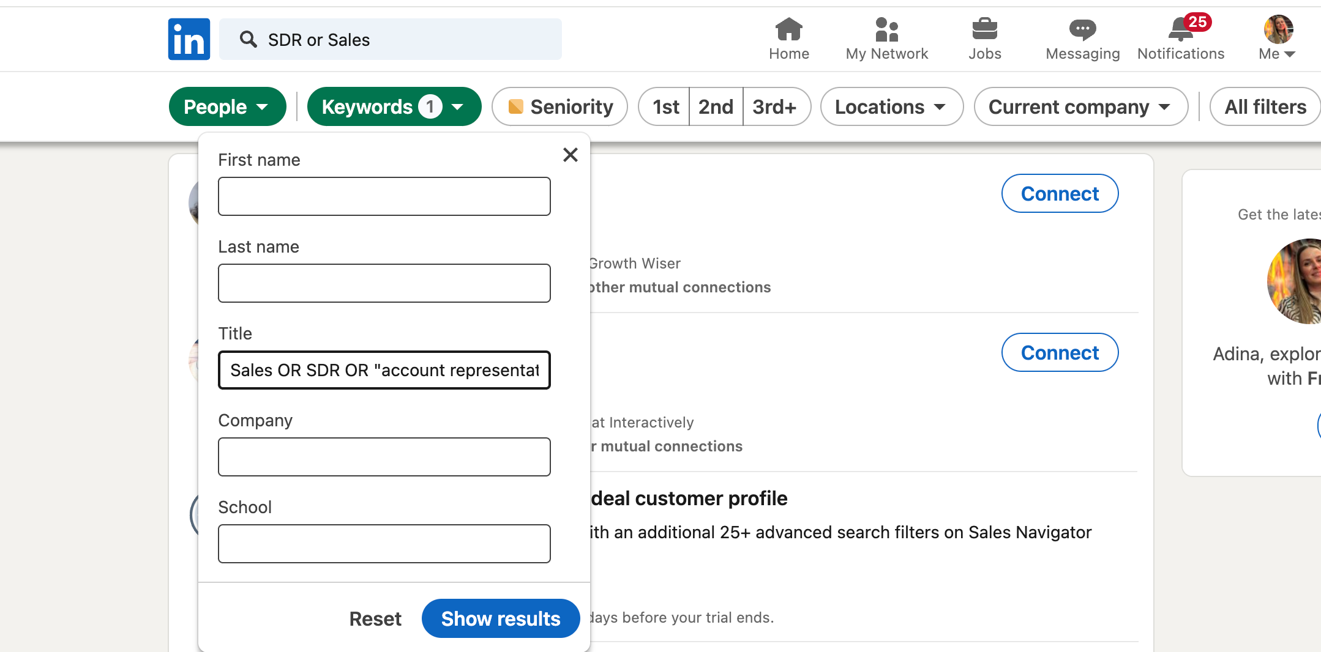Click the Jobs briefcase icon
The image size is (1321, 652).
click(984, 37)
